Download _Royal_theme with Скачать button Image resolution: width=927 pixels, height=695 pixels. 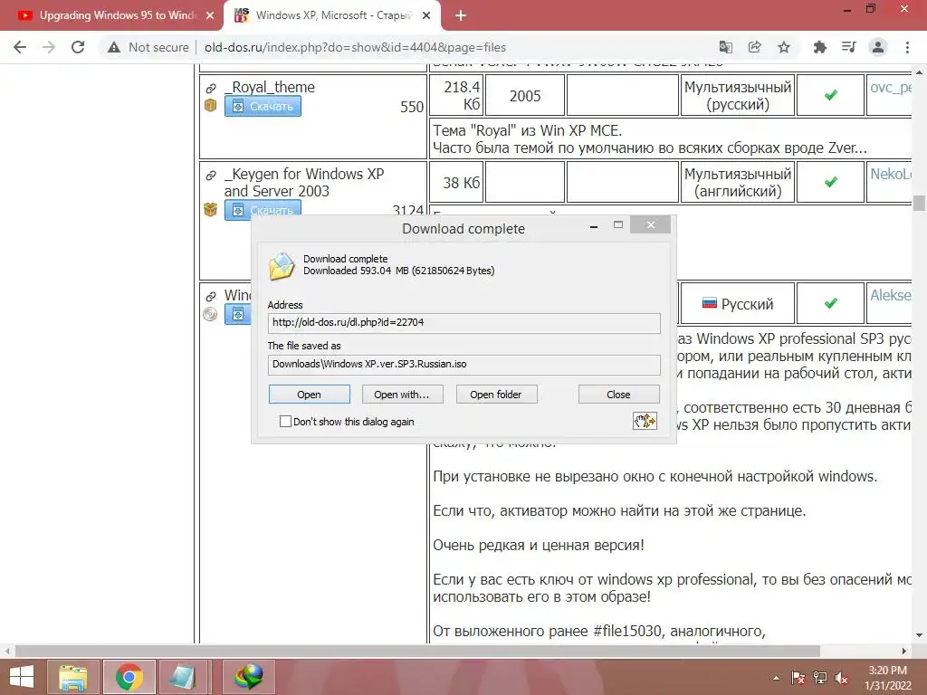point(263,107)
